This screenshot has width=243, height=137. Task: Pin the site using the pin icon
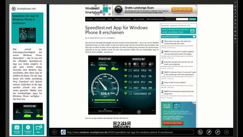(x=209, y=132)
